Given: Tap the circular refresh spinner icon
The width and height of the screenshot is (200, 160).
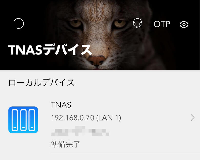Looking at the screenshot, I should pos(19,24).
